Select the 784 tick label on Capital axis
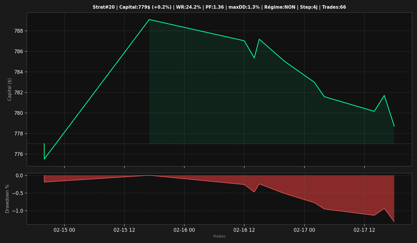This screenshot has width=417, height=243. tap(19, 72)
